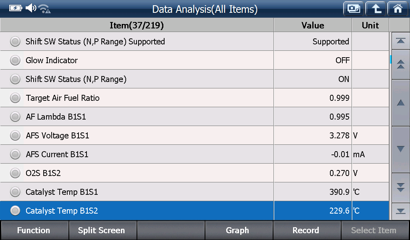This screenshot has height=240, width=410.
Task: Click the single down arrow scroll button
Action: pos(400,149)
